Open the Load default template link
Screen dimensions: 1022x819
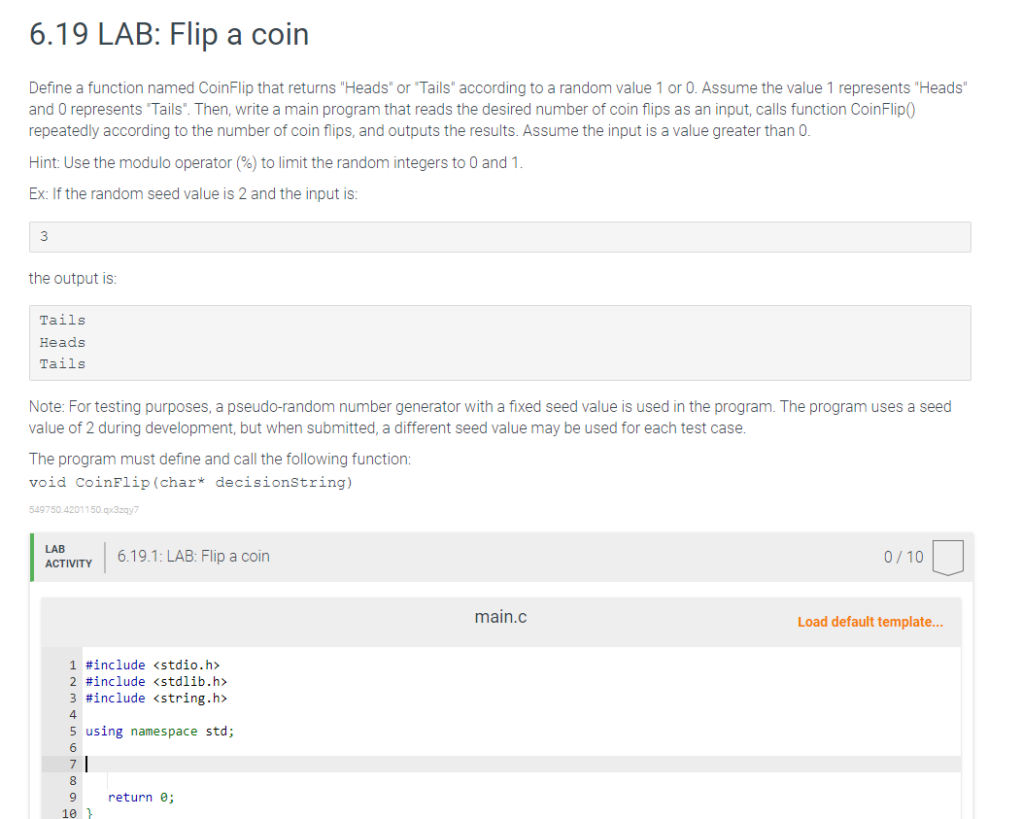[869, 621]
